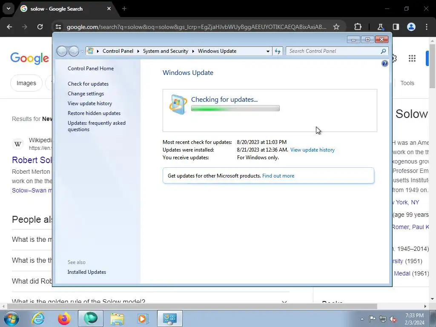Open Control Panel Home link

click(x=91, y=69)
